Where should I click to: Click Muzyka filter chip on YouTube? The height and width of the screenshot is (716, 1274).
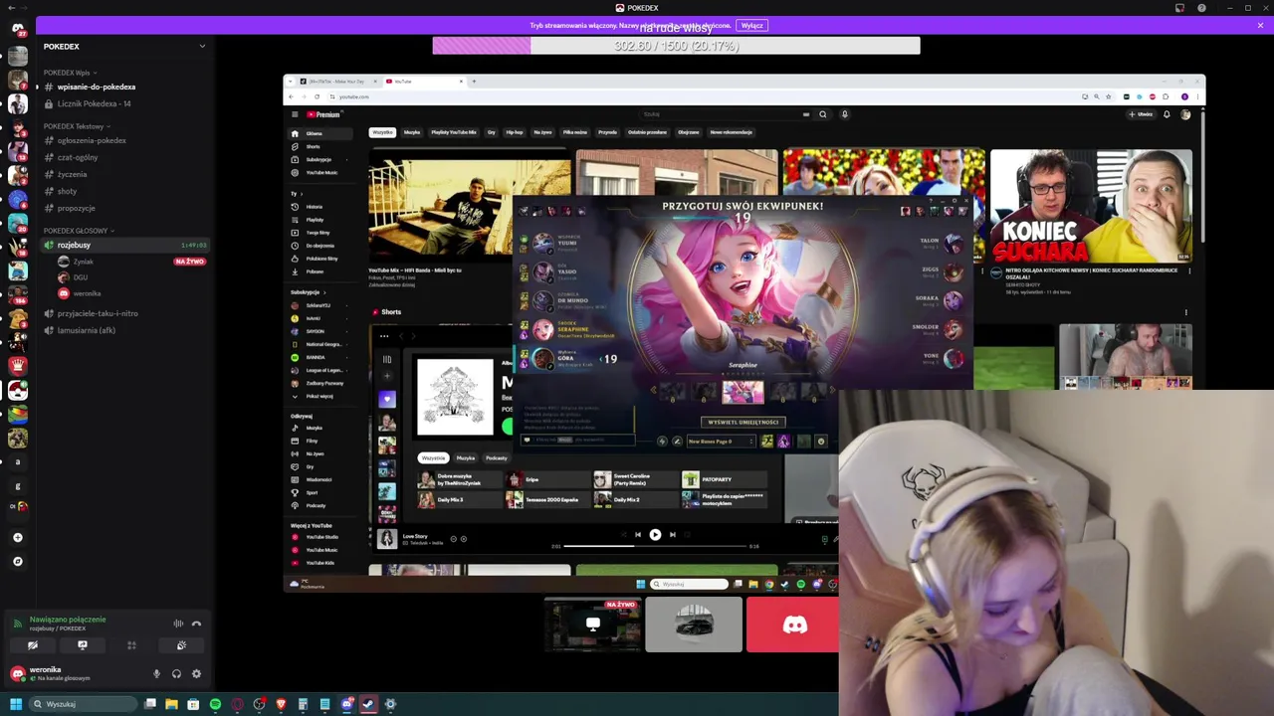point(411,132)
